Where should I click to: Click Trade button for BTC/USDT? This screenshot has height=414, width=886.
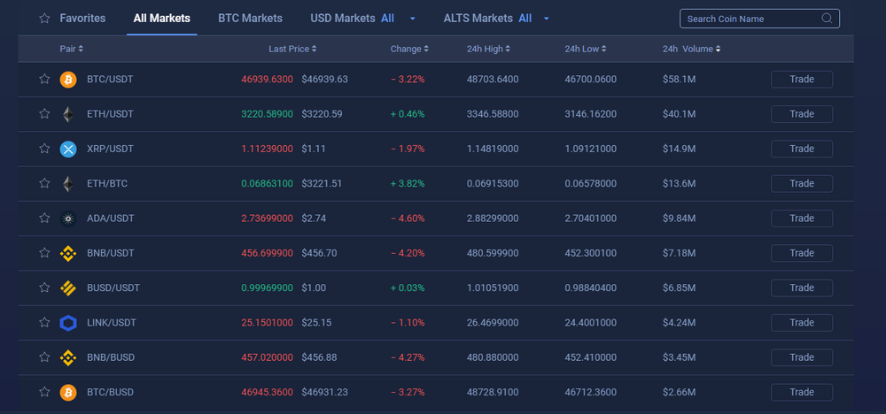[x=802, y=80]
